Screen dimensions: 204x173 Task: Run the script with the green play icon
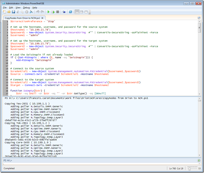coord(49,12)
